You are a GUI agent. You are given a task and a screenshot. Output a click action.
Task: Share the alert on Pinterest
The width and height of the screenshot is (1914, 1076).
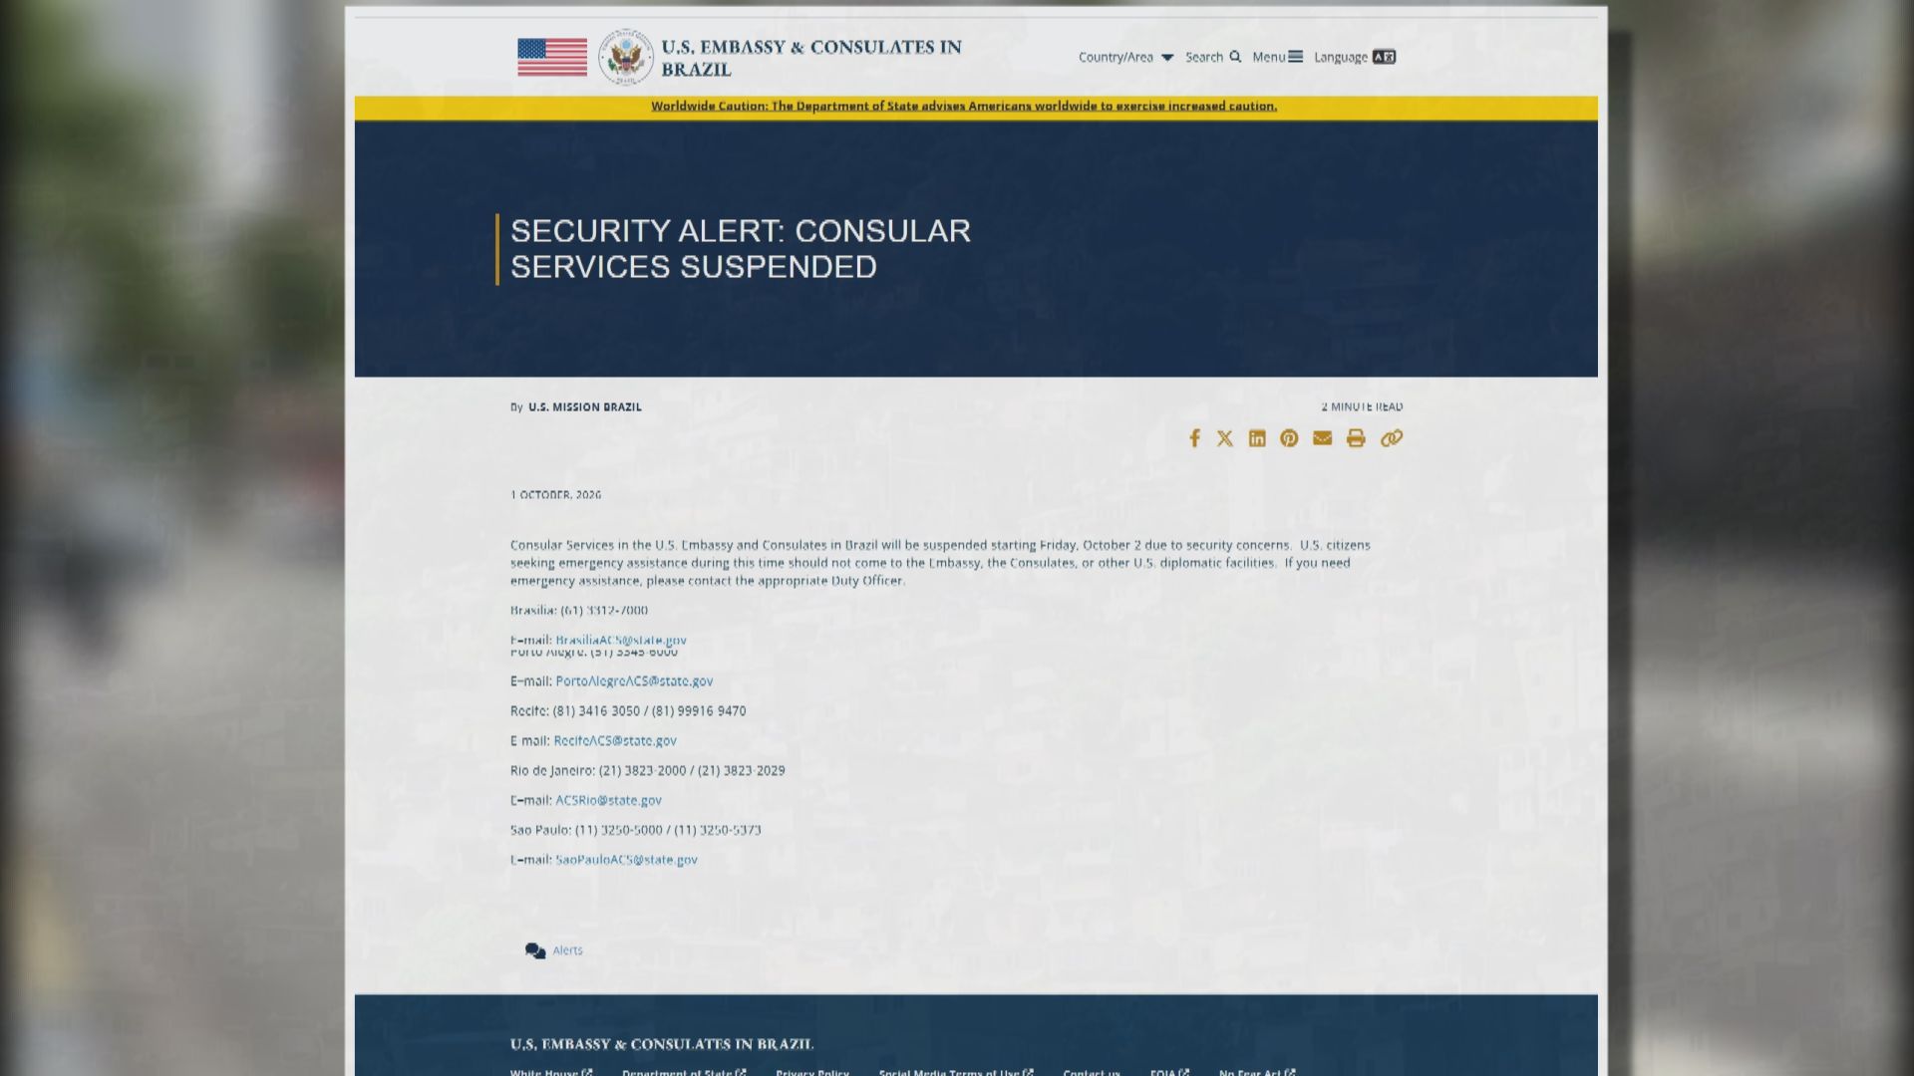click(1289, 438)
